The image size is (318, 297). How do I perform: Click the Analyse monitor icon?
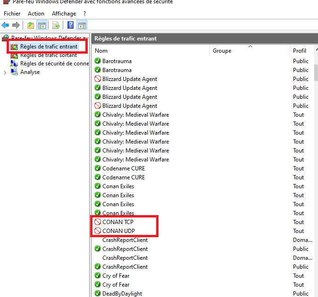pyautogui.click(x=14, y=72)
